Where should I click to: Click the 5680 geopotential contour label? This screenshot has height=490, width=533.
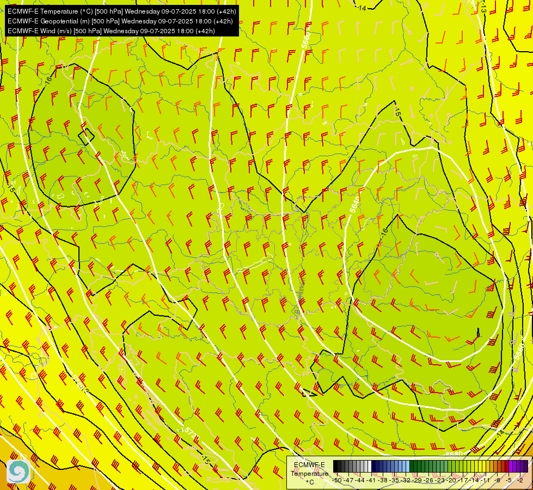454,454
